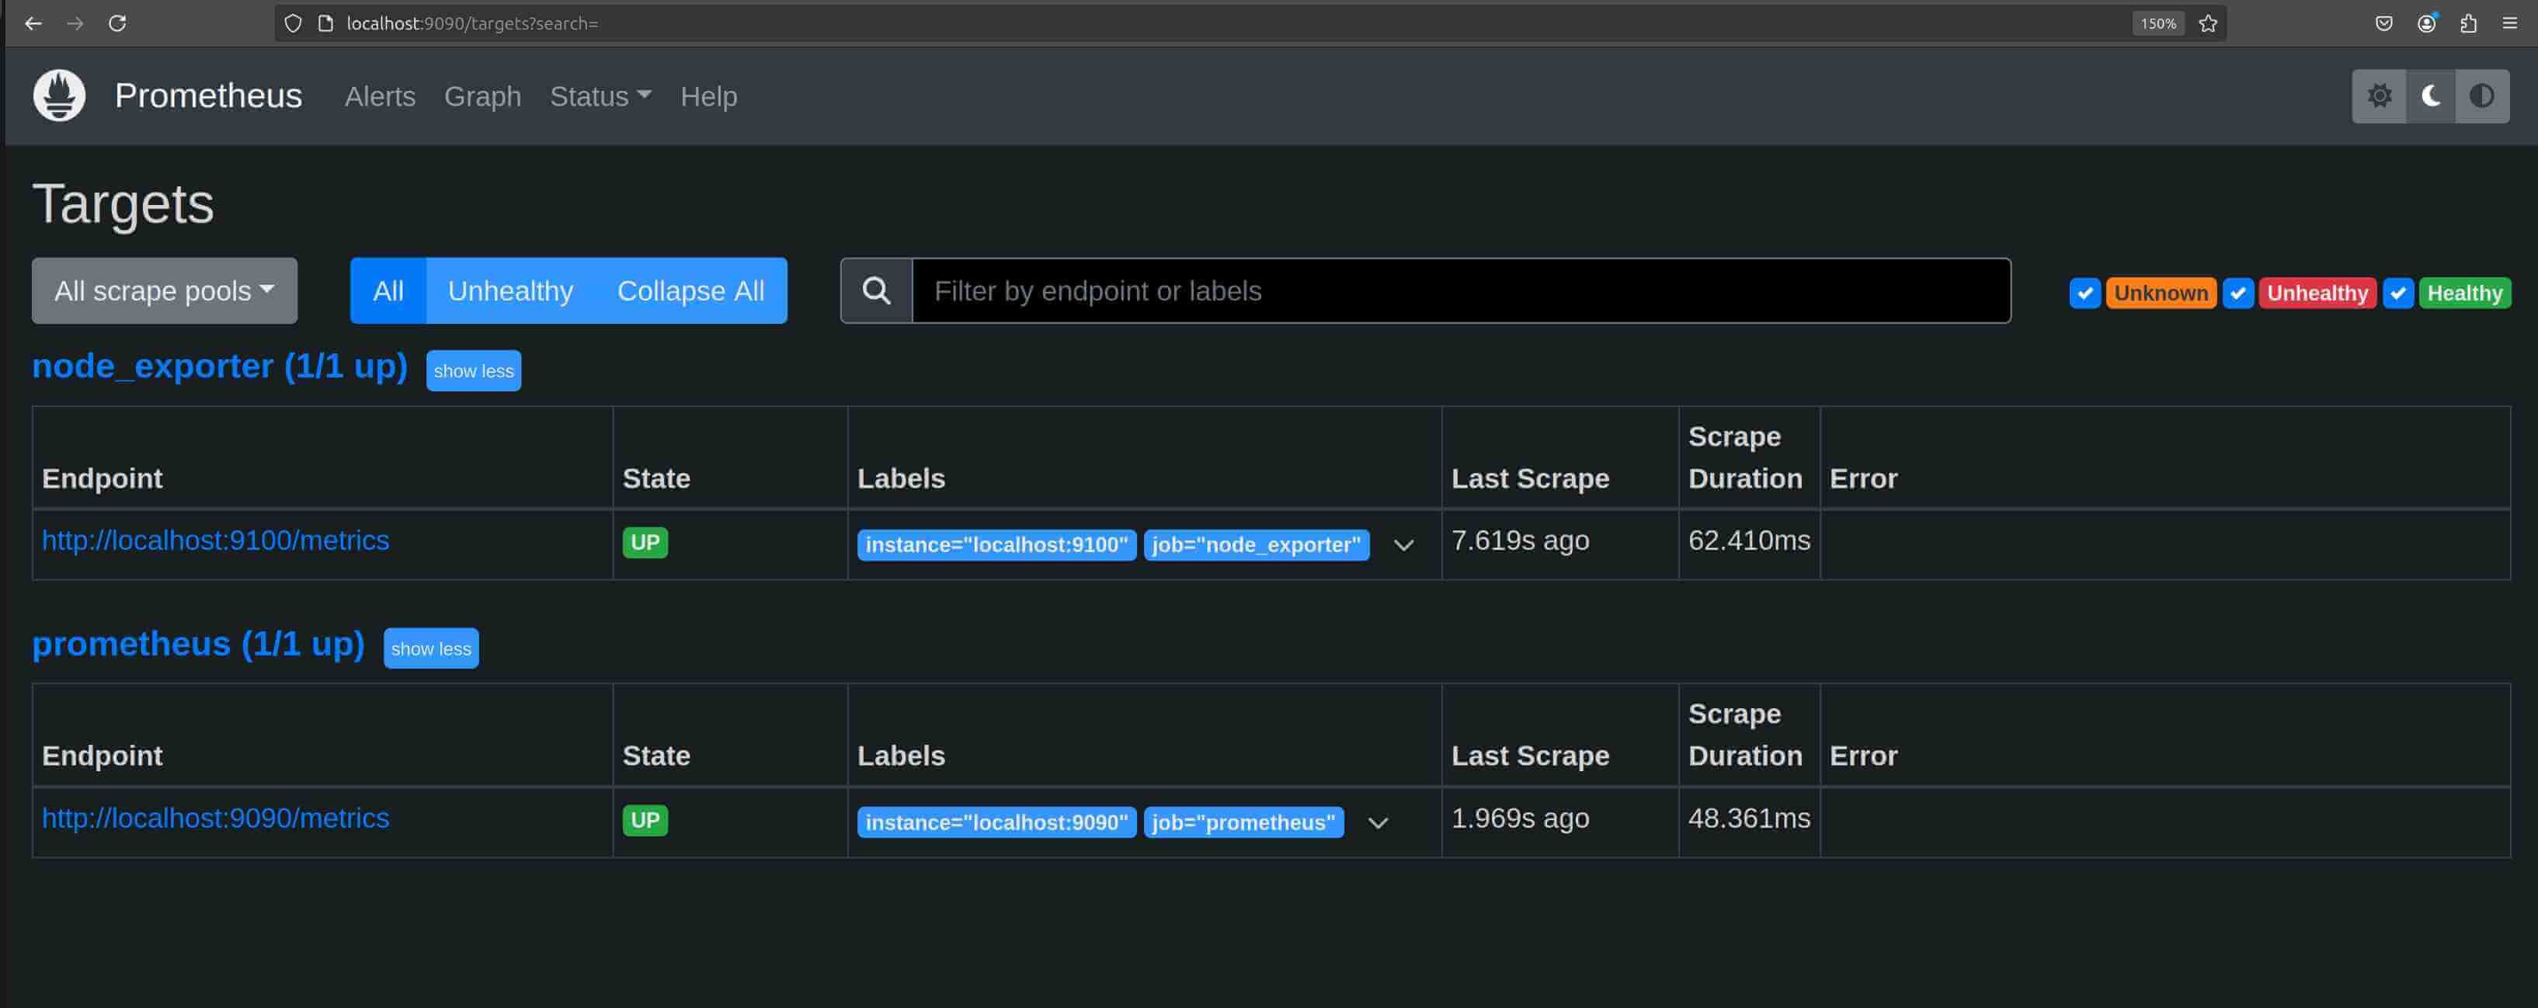Open the All scrape pools dropdown
Image resolution: width=2538 pixels, height=1008 pixels.
(164, 290)
